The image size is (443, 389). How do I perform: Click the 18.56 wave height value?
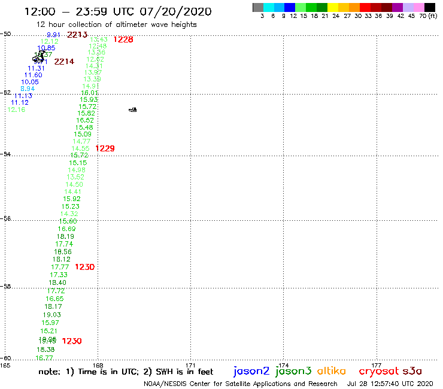tap(63, 252)
